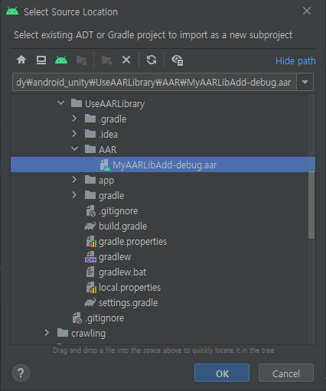Viewport: 326px width, 391px height.
Task: Open the Android project directory icon
Action: click(61, 60)
